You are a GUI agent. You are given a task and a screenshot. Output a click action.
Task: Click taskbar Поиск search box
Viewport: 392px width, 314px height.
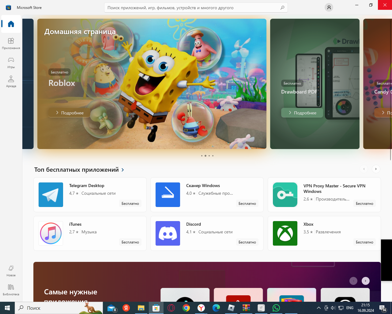coord(59,308)
